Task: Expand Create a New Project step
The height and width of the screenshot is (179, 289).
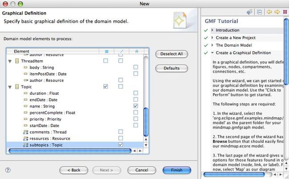Action: point(213,38)
